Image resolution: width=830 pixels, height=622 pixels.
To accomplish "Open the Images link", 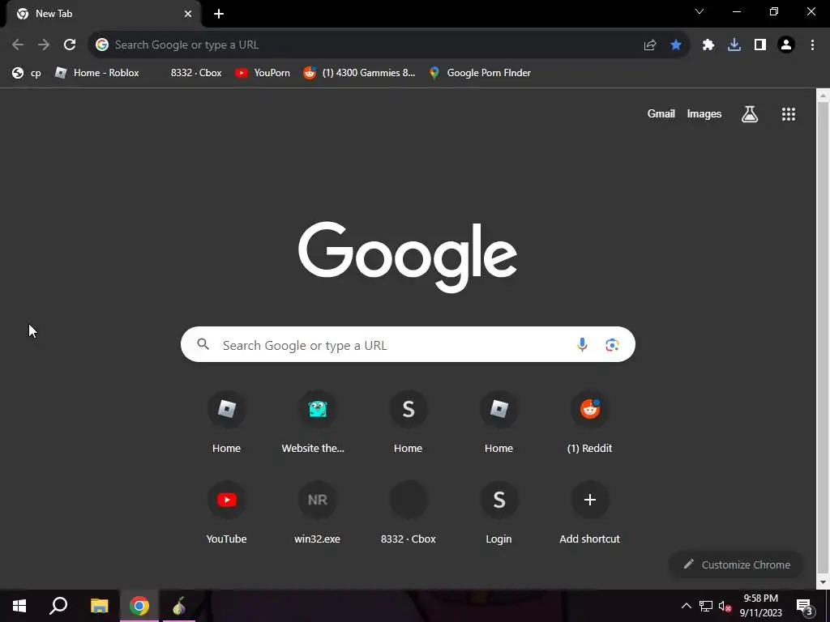I will point(704,113).
